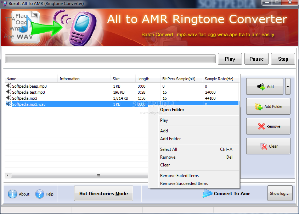
Task: Click the playback progress bar
Action: point(110,59)
